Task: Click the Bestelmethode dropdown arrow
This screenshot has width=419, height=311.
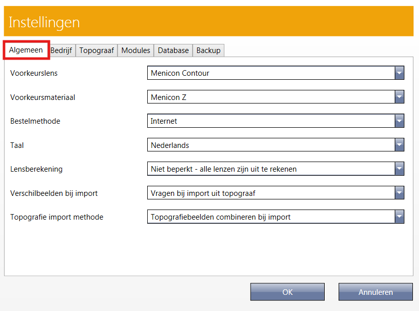Action: pyautogui.click(x=399, y=121)
